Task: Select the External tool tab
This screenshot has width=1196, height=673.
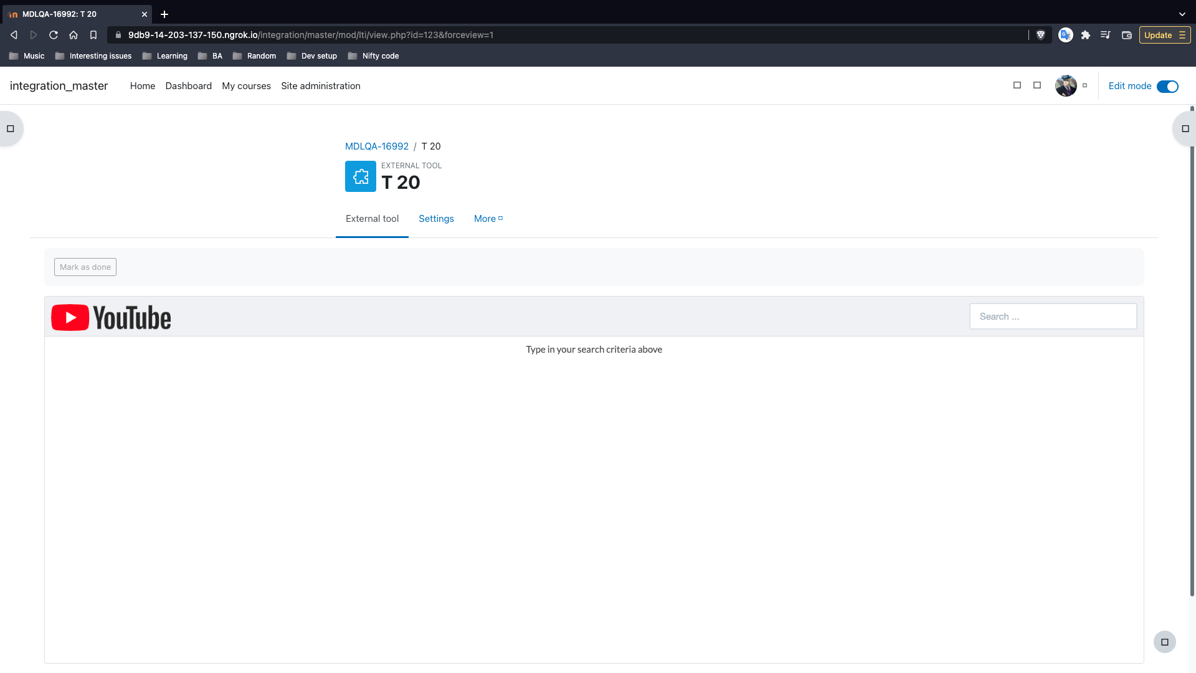Action: (372, 219)
